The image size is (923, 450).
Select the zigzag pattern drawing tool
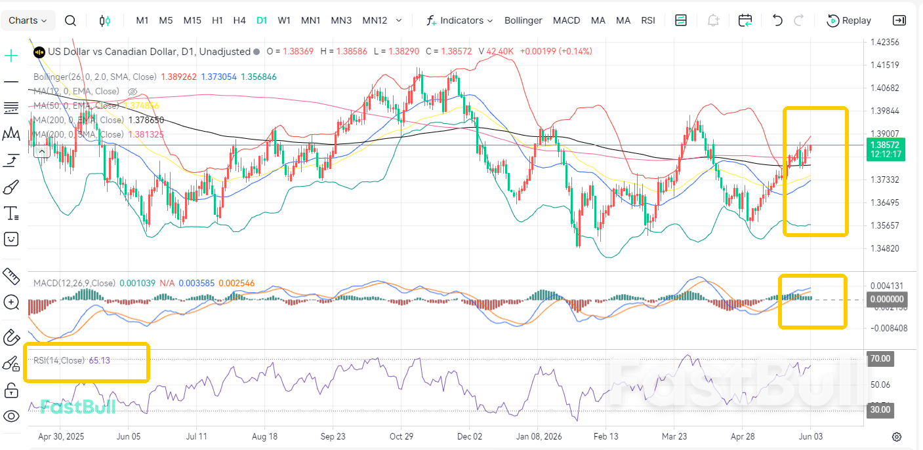(11, 134)
